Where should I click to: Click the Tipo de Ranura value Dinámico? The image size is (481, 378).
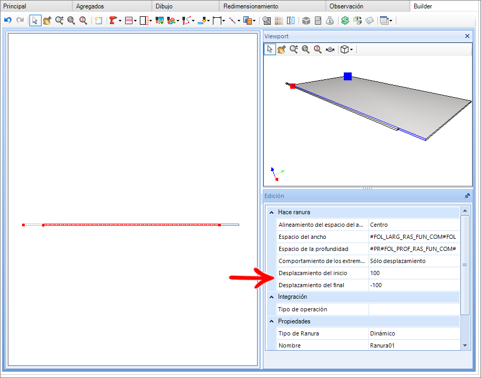click(x=413, y=333)
